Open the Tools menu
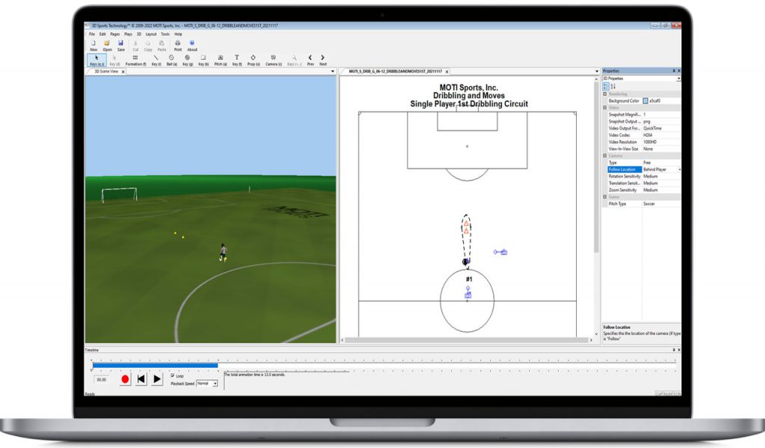Viewport: 765px width, 448px height. point(165,34)
